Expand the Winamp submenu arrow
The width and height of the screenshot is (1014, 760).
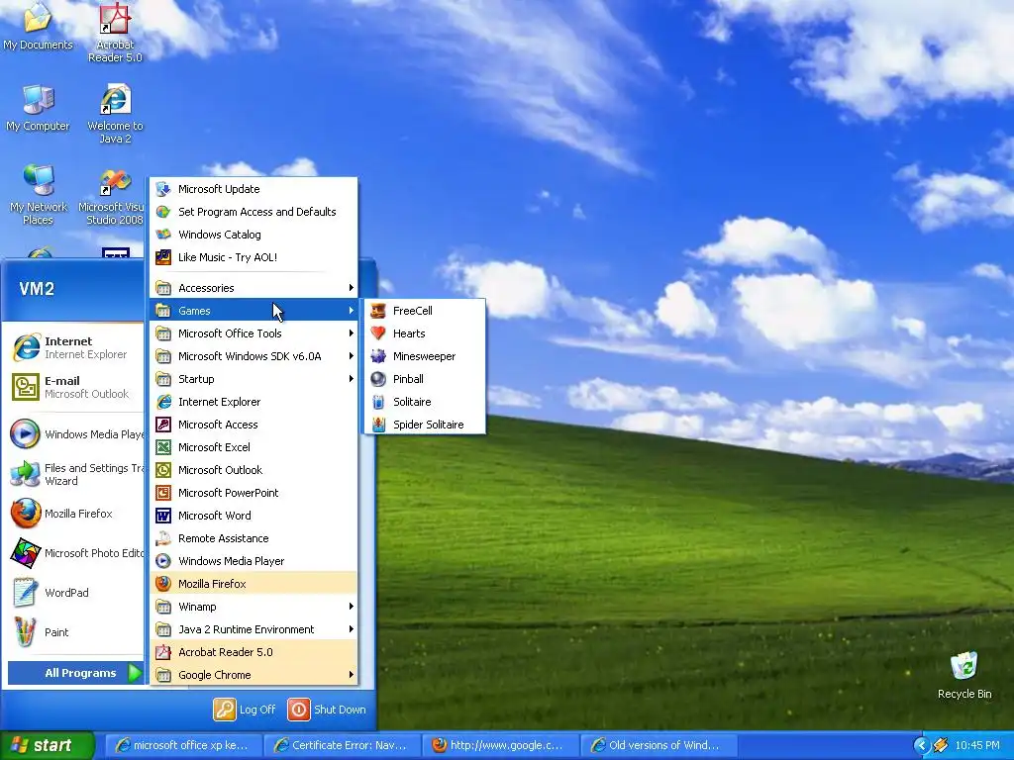point(351,607)
